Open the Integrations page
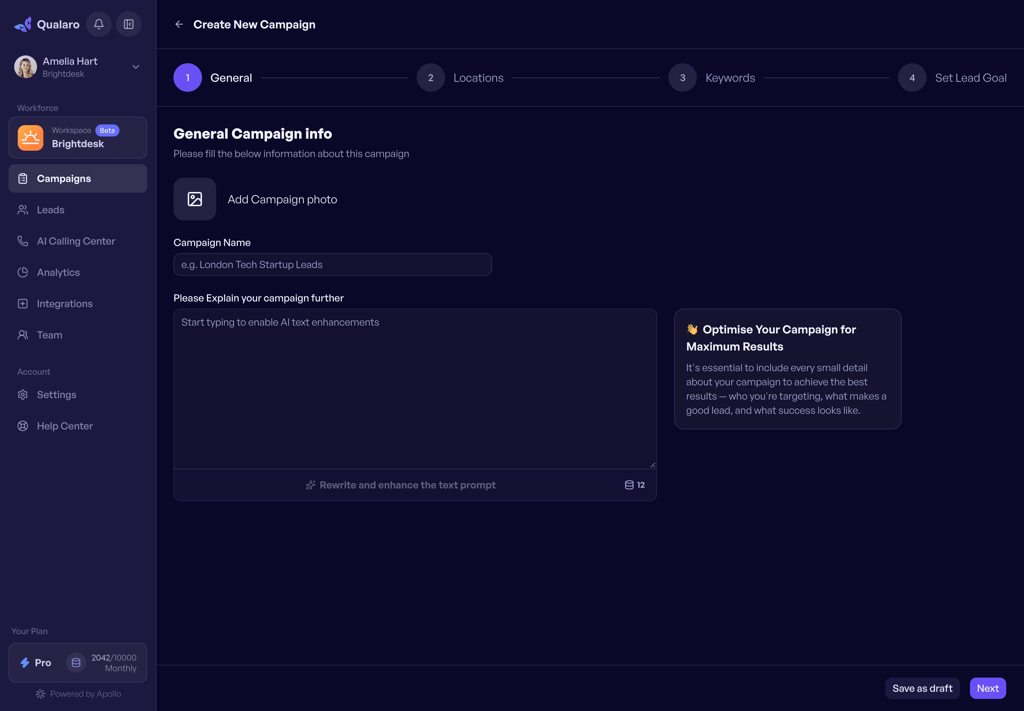Viewport: 1024px width, 711px height. [x=78, y=303]
